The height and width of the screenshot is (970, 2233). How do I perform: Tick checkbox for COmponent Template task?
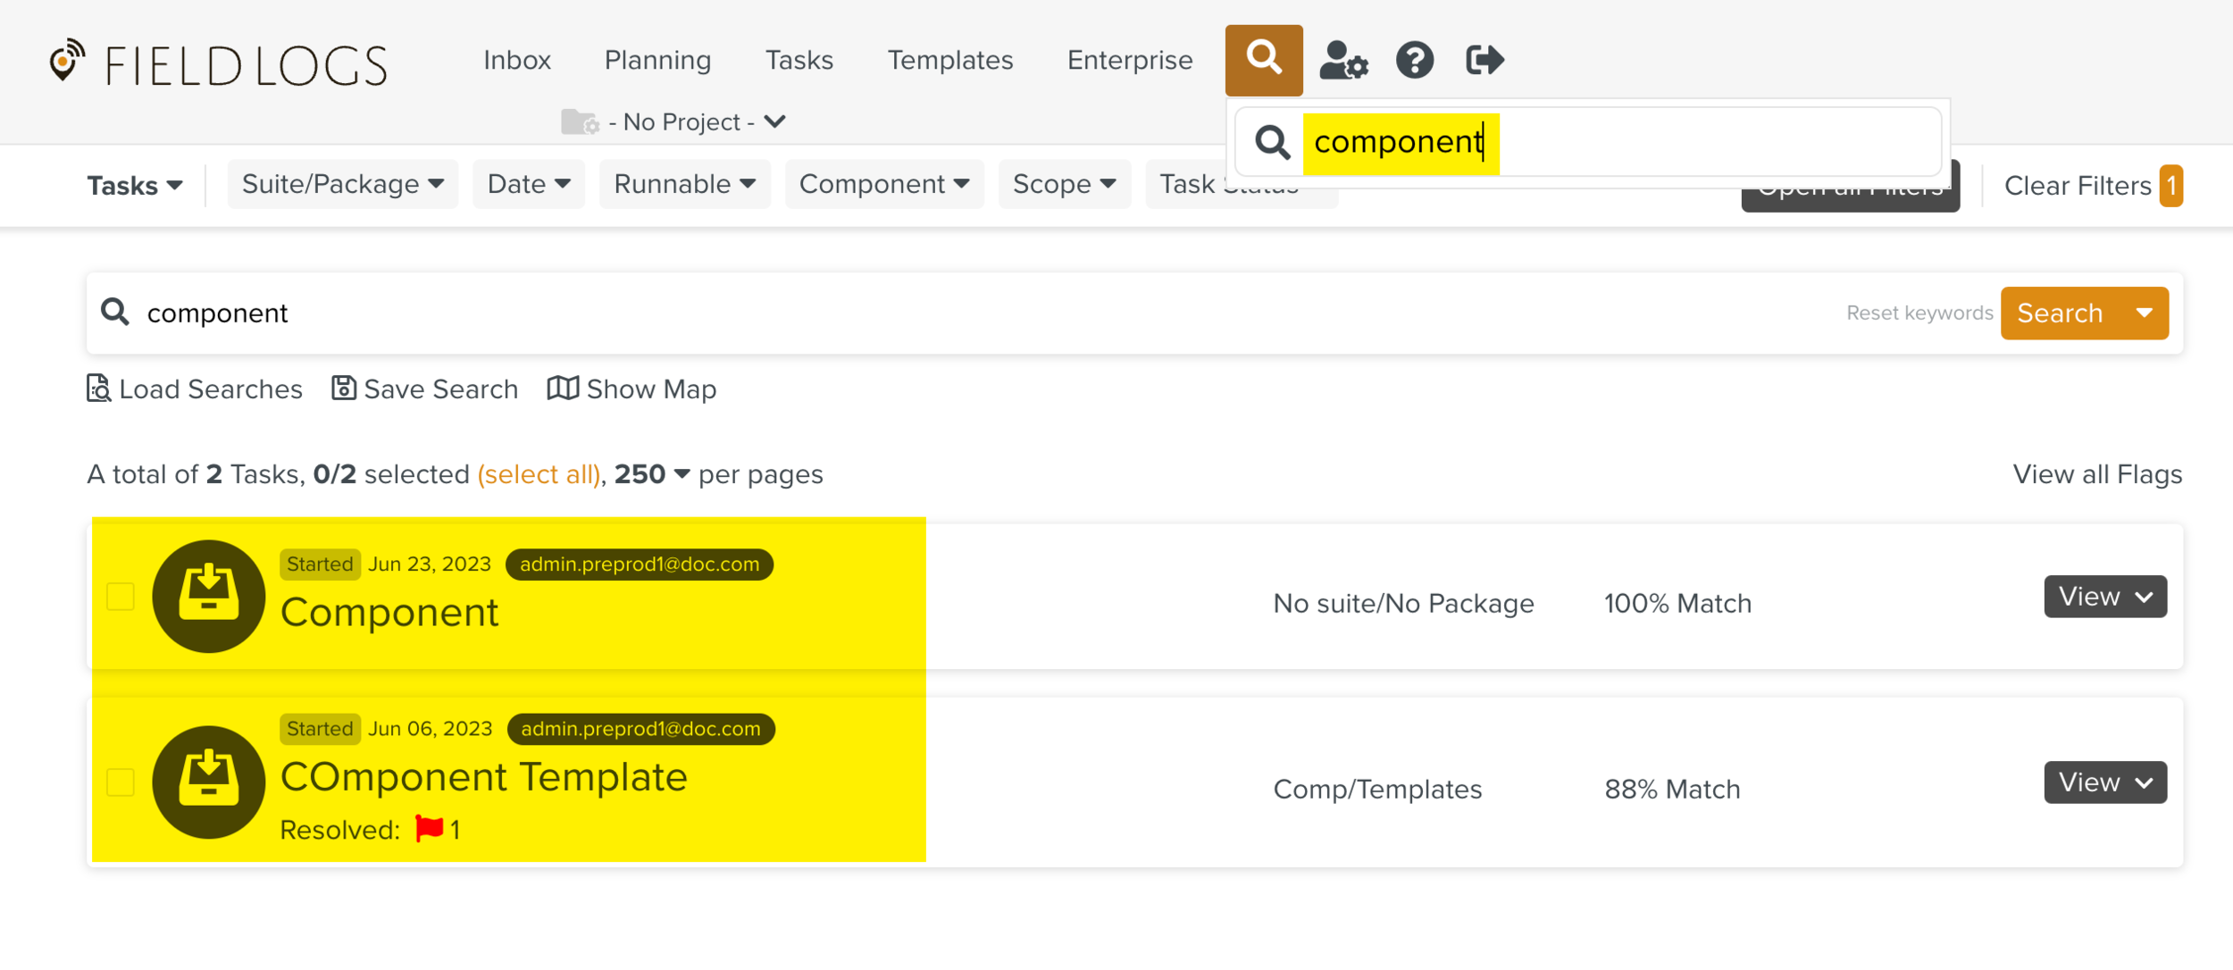click(x=121, y=782)
